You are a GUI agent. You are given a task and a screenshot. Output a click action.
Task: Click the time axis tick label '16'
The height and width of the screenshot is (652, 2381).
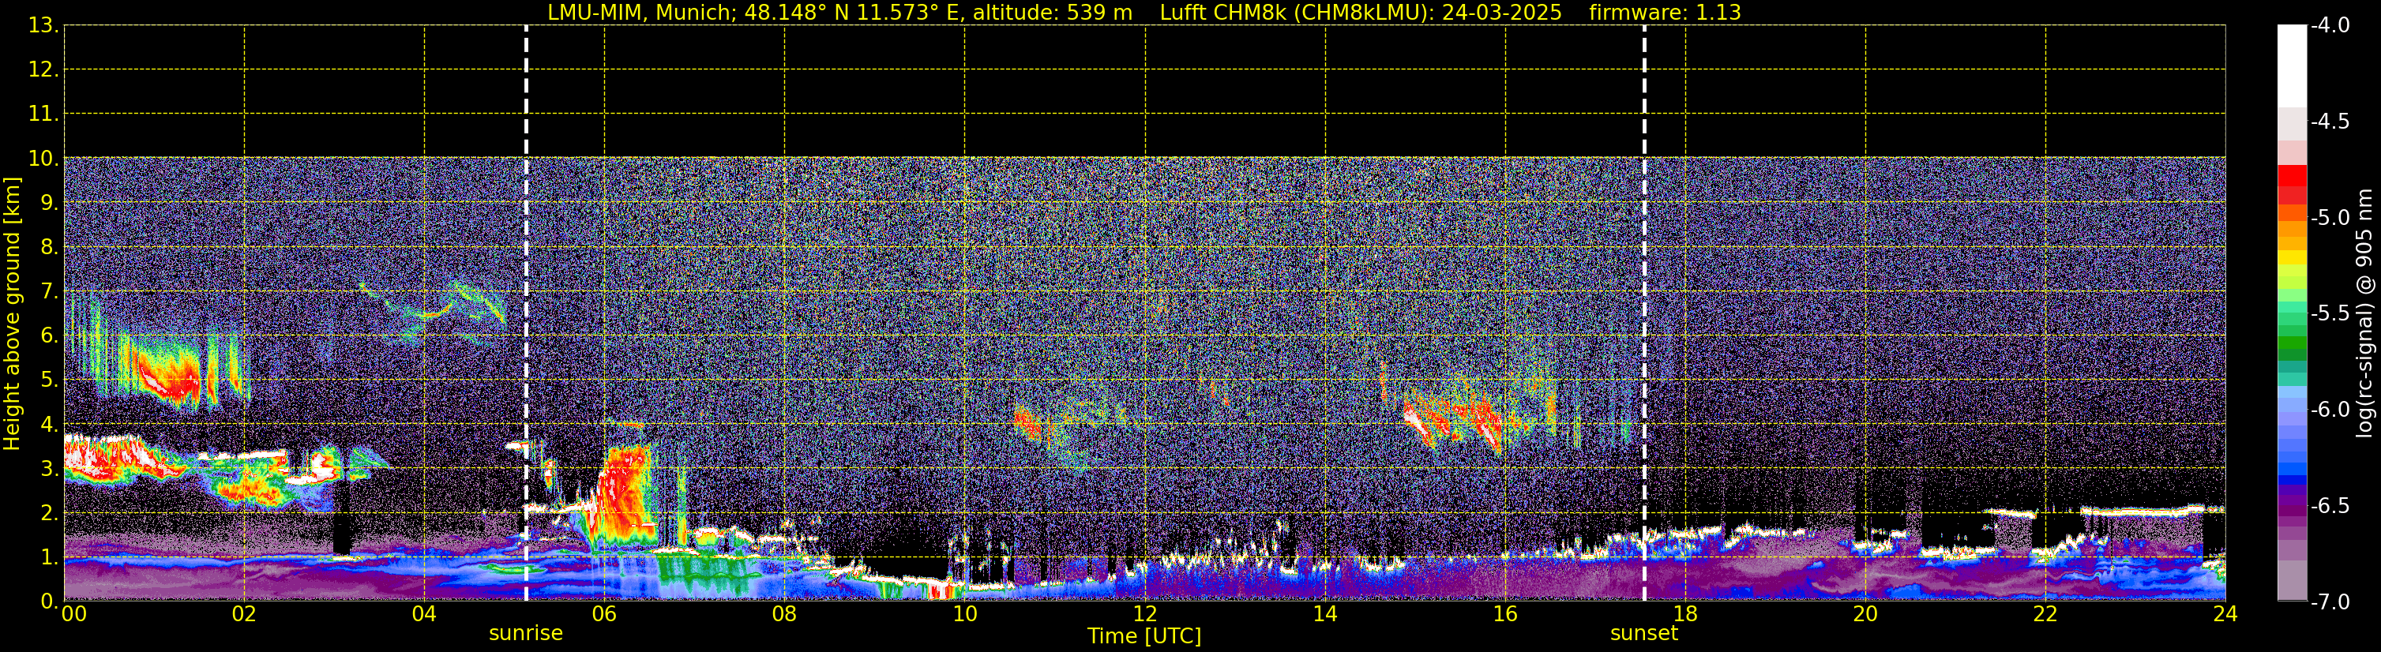[1504, 614]
